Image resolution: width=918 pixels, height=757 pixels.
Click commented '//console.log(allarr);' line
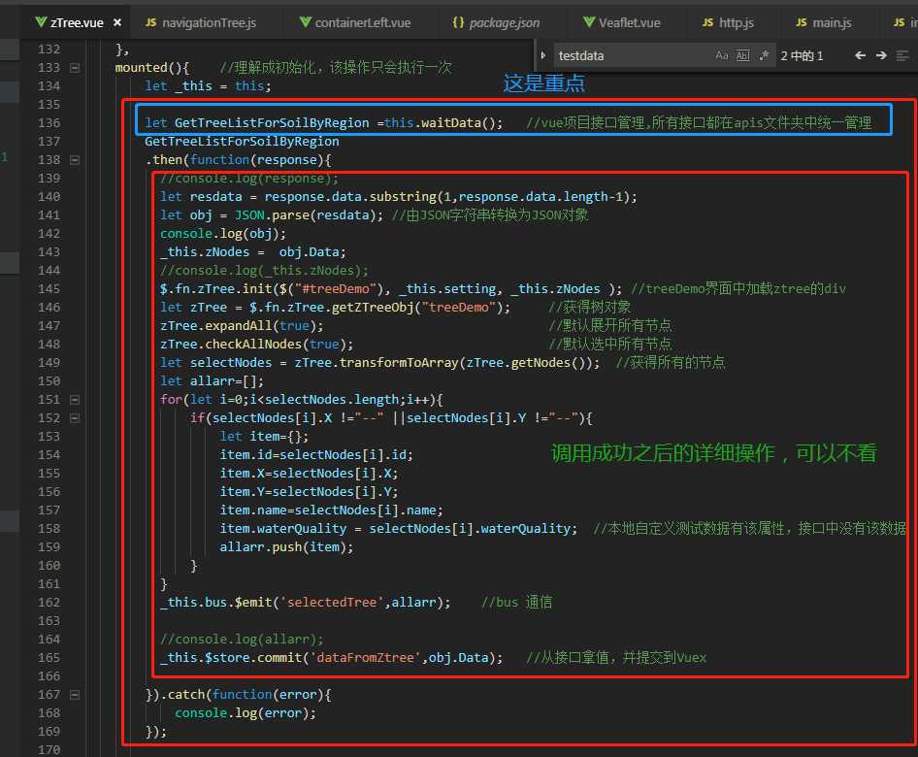tap(242, 640)
